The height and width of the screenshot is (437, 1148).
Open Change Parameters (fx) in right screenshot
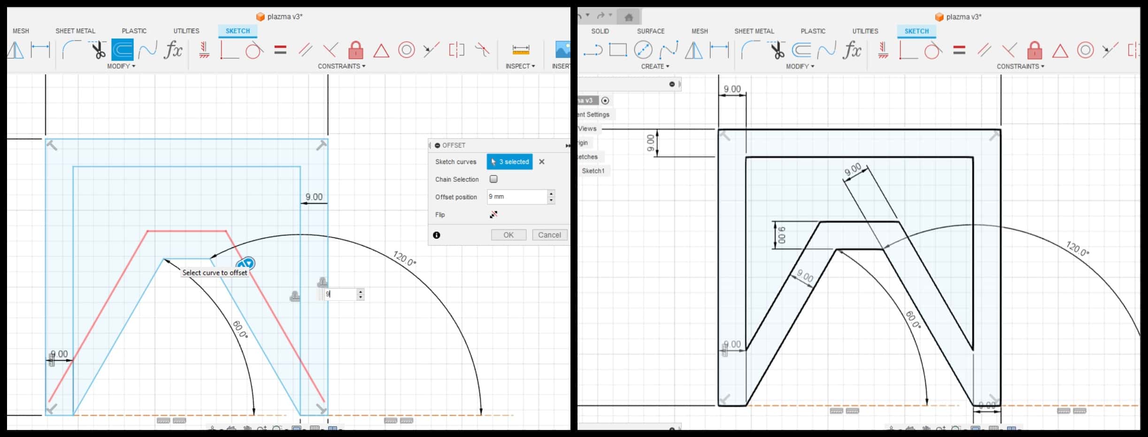coord(852,50)
